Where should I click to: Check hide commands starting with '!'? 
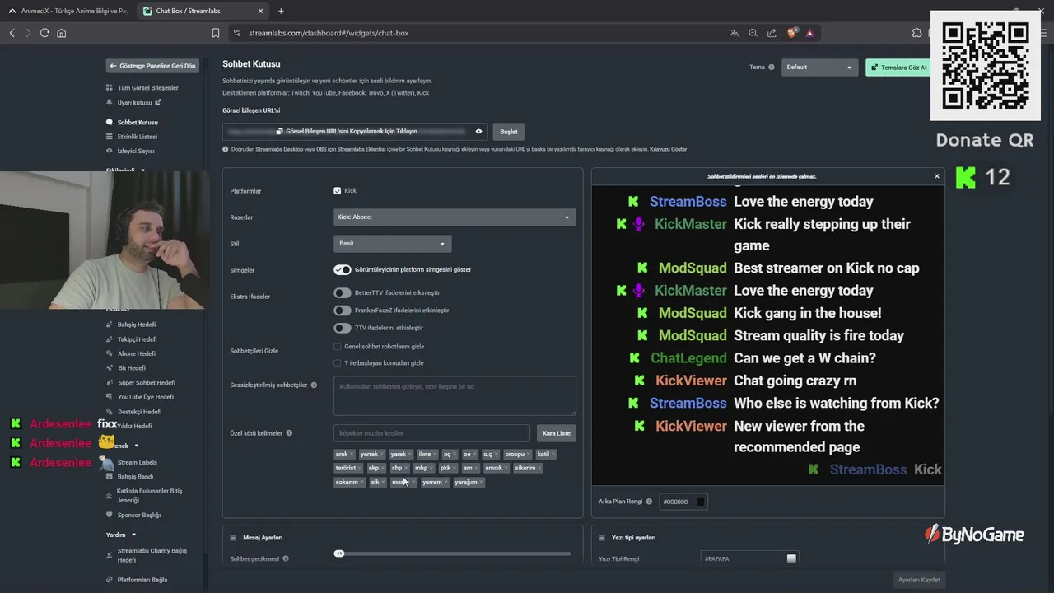point(337,362)
